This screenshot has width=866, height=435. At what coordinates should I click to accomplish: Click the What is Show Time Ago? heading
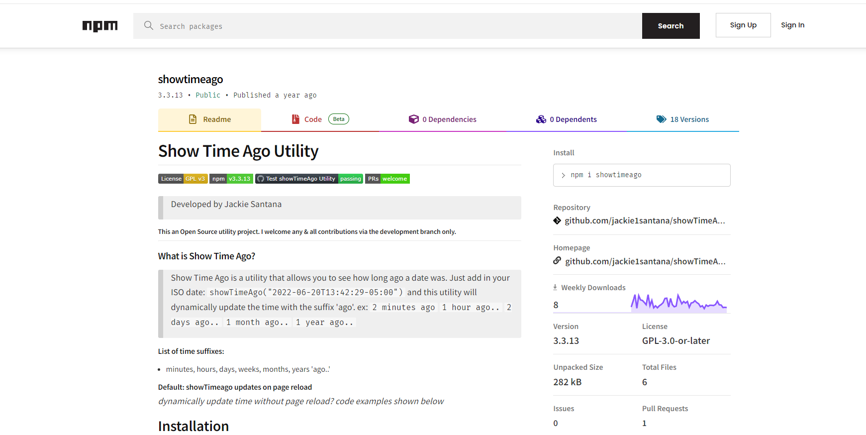(x=206, y=256)
